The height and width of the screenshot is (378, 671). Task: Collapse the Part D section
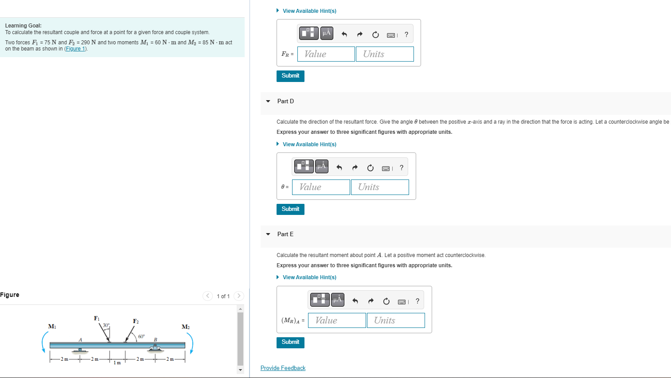(268, 101)
